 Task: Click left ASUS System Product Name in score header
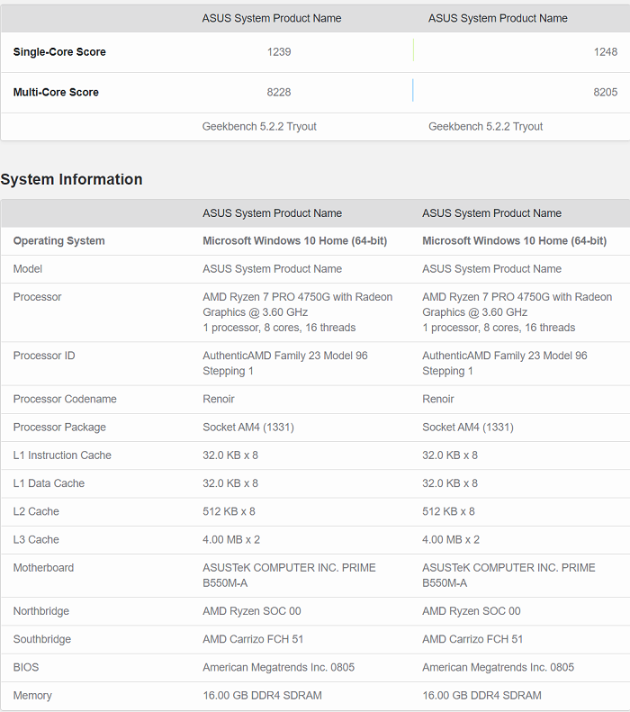point(271,18)
